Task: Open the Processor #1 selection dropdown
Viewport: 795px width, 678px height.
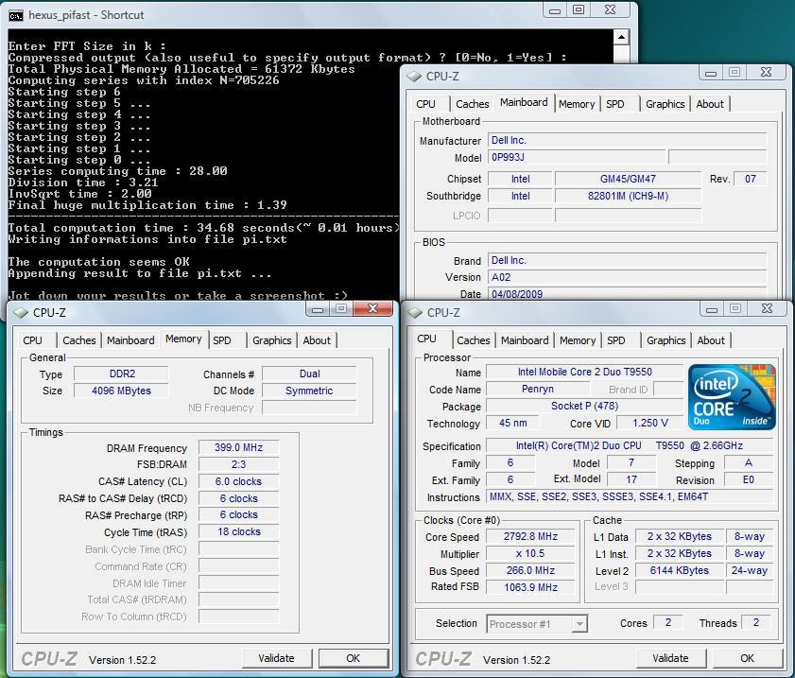Action: [x=579, y=624]
